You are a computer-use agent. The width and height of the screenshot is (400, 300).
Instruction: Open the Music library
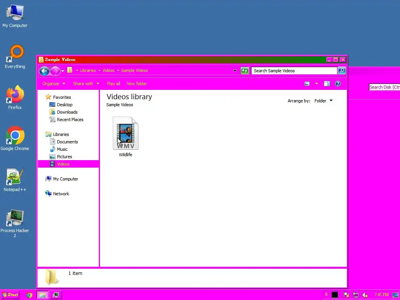pos(59,149)
